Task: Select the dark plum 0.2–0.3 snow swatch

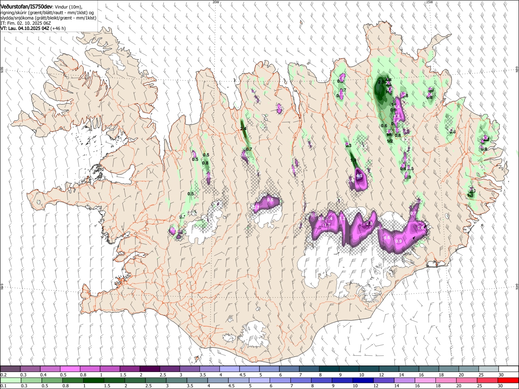Action: pyautogui.click(x=10, y=369)
